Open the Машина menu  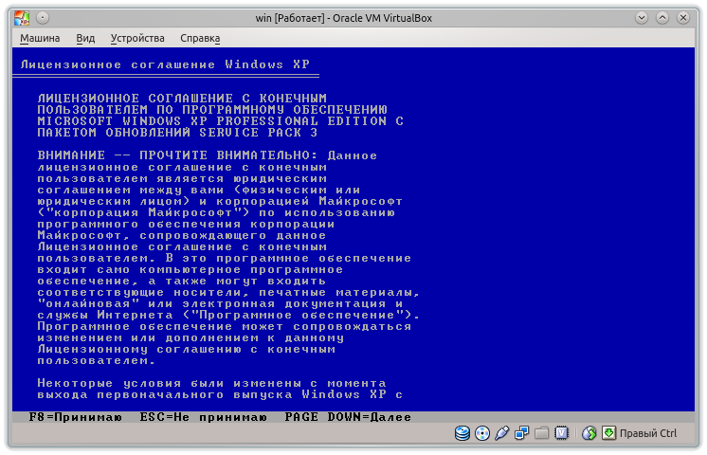40,38
